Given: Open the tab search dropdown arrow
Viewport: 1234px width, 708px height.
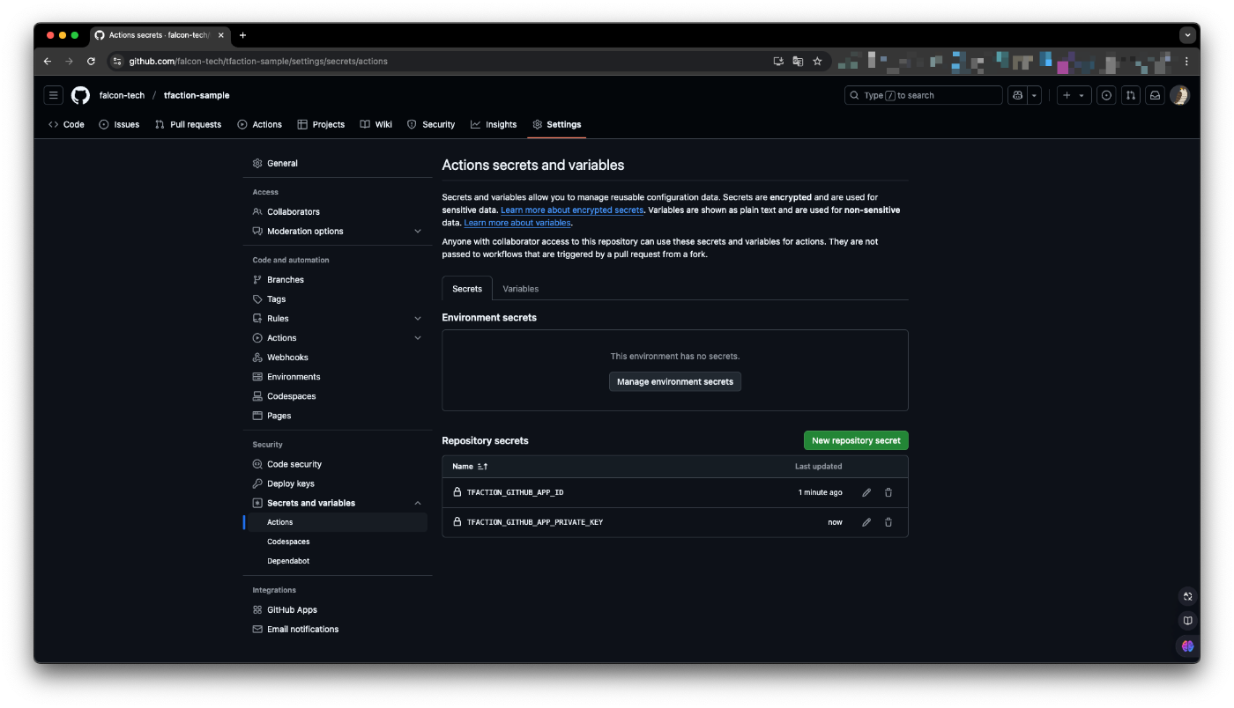Looking at the screenshot, I should pos(1186,35).
